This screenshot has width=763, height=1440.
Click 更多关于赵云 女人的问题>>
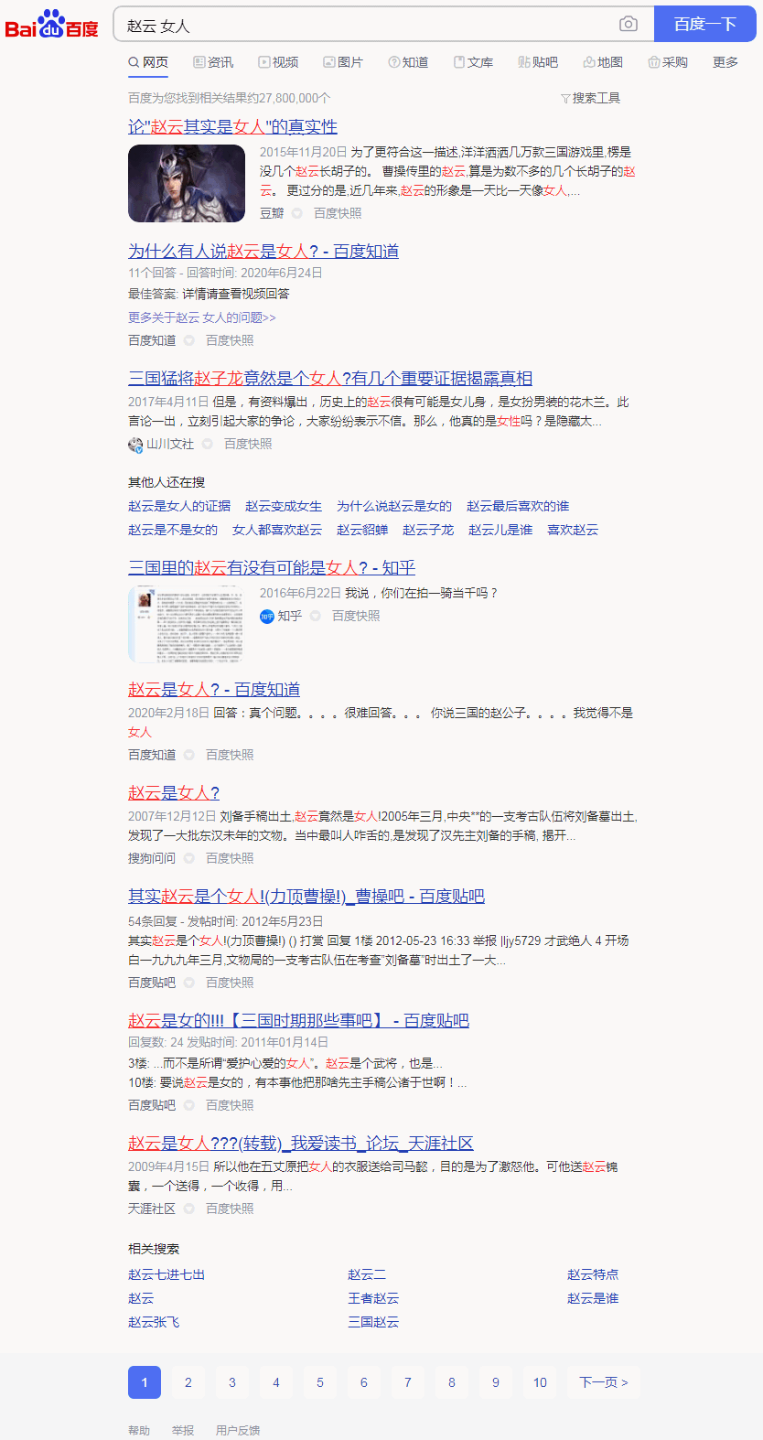pyautogui.click(x=201, y=317)
